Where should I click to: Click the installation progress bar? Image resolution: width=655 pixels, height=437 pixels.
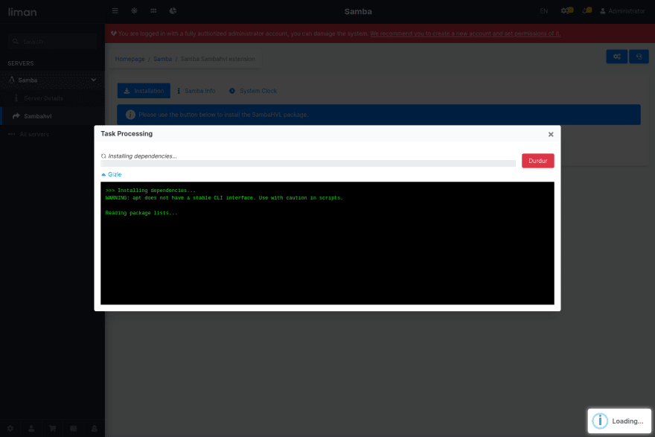pyautogui.click(x=308, y=163)
